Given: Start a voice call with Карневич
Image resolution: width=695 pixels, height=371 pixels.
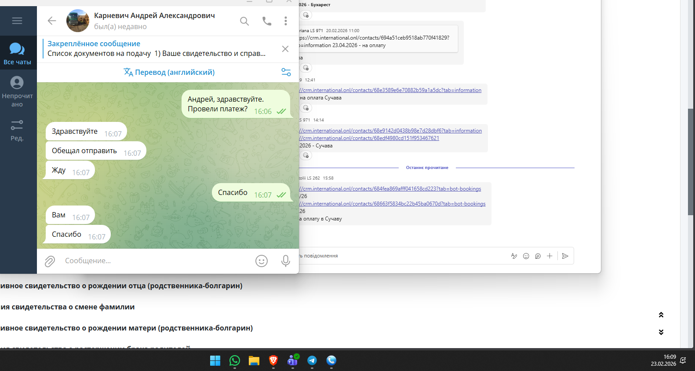Looking at the screenshot, I should 267,21.
